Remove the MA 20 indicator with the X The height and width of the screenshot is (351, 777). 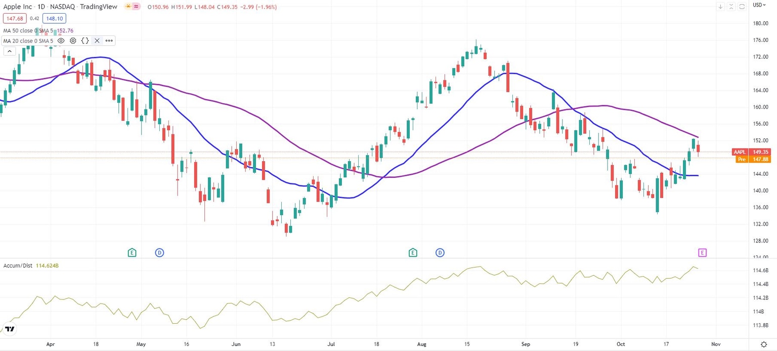[97, 40]
